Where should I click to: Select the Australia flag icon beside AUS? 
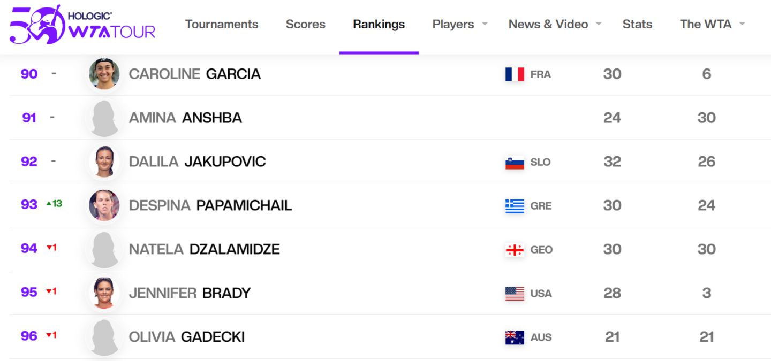(515, 337)
